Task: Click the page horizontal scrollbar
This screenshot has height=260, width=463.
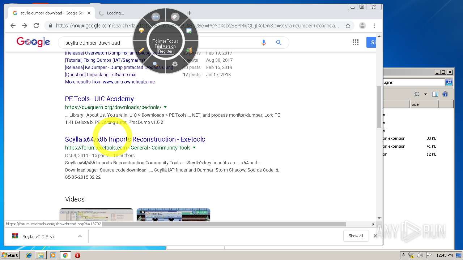Action: coord(224,224)
